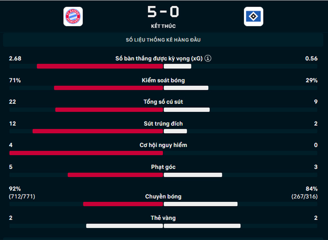Click the Bayern München team logo
Image resolution: width=328 pixels, height=240 pixels.
pyautogui.click(x=73, y=16)
